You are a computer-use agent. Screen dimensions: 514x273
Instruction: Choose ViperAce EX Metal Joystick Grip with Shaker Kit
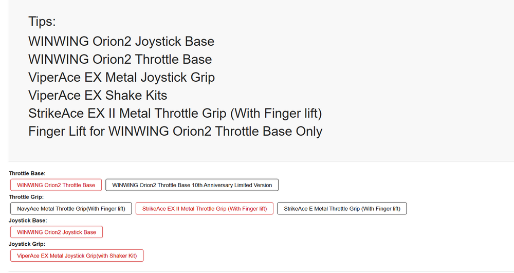pos(77,256)
